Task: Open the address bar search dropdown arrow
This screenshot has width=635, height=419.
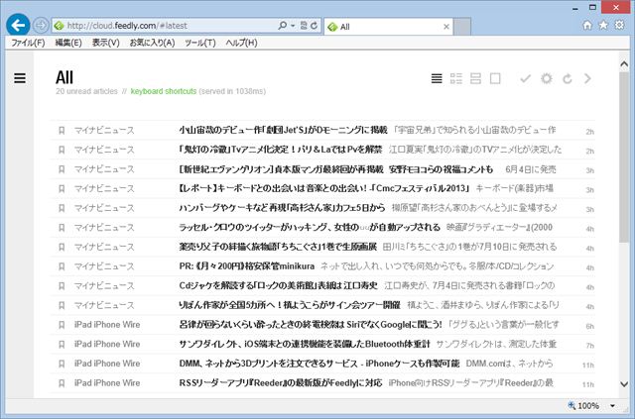Action: pos(293,26)
